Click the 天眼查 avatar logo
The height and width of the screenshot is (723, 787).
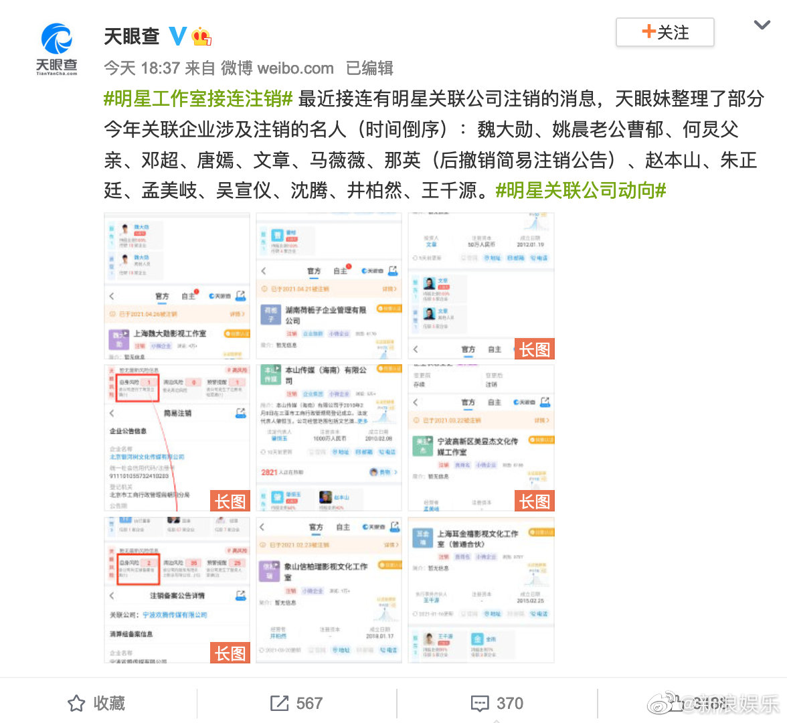(x=56, y=49)
